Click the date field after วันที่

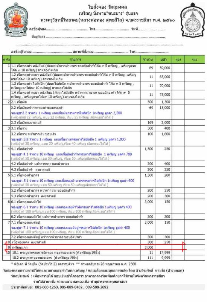[152, 29]
